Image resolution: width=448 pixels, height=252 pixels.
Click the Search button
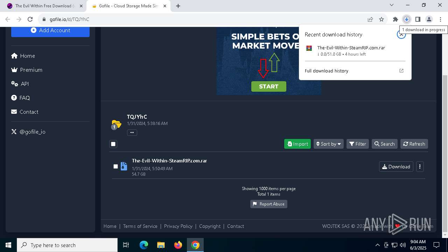(x=384, y=144)
